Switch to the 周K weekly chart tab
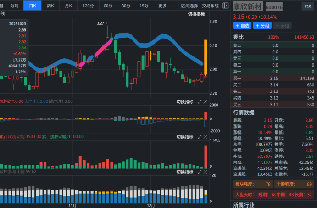Screen dimensions: 317x208 pyautogui.click(x=50, y=6)
